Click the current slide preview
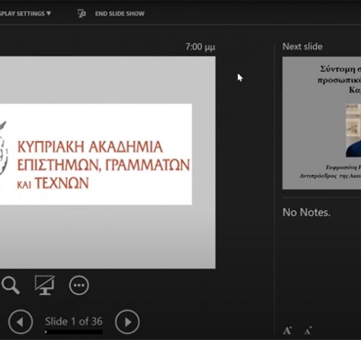The height and width of the screenshot is (340, 361). [108, 162]
